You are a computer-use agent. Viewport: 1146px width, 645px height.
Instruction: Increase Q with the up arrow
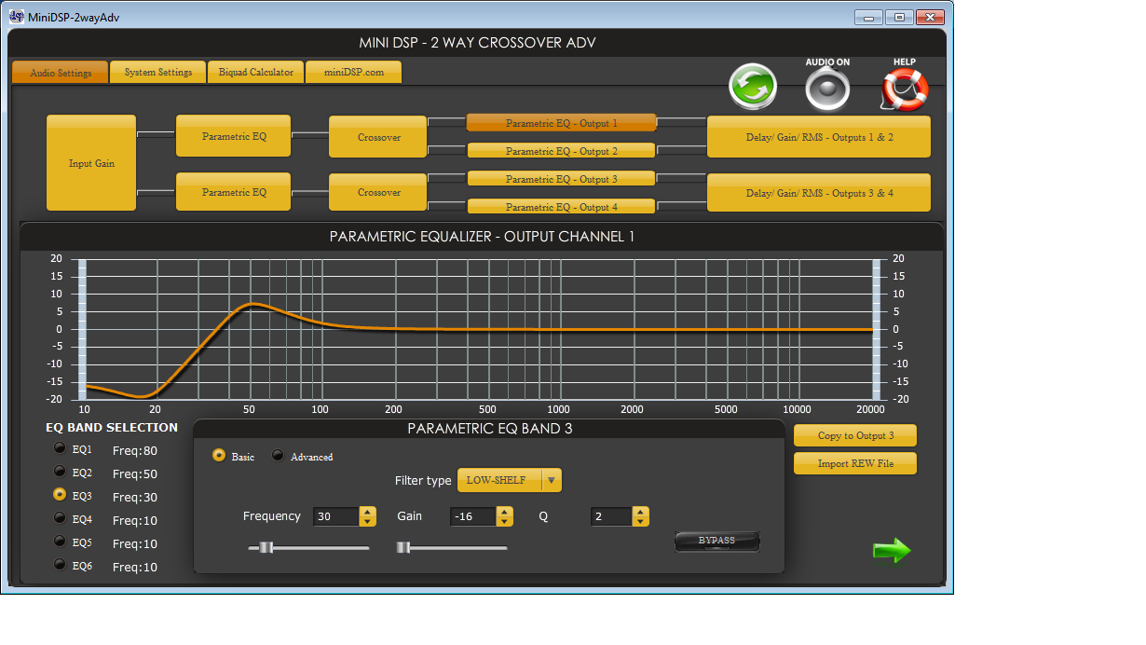[x=640, y=512]
